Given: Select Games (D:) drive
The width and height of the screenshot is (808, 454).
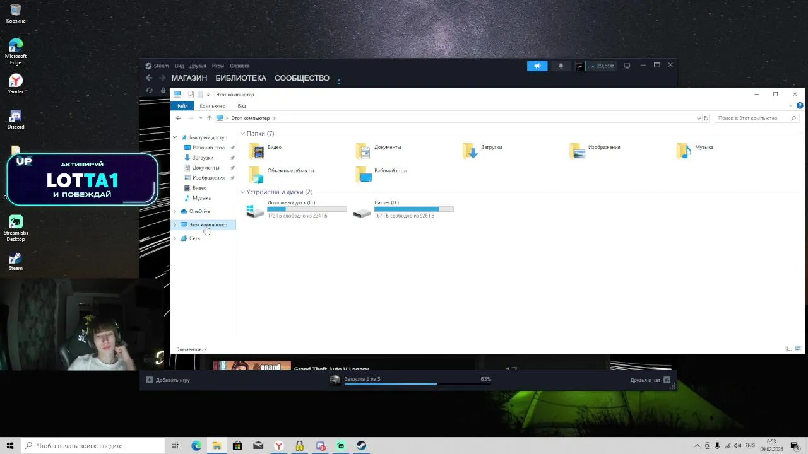Looking at the screenshot, I should point(404,209).
